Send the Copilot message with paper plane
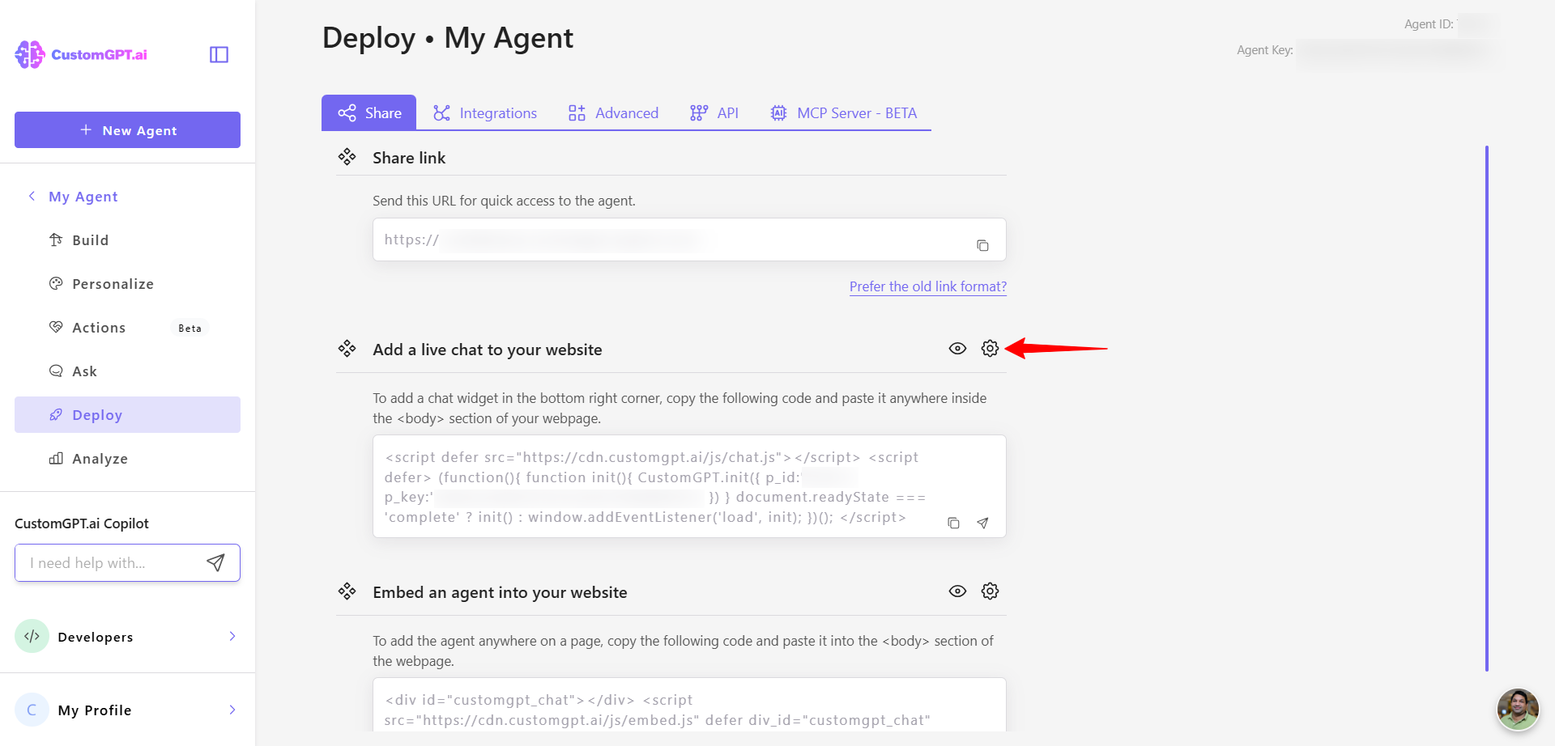 pyautogui.click(x=215, y=562)
